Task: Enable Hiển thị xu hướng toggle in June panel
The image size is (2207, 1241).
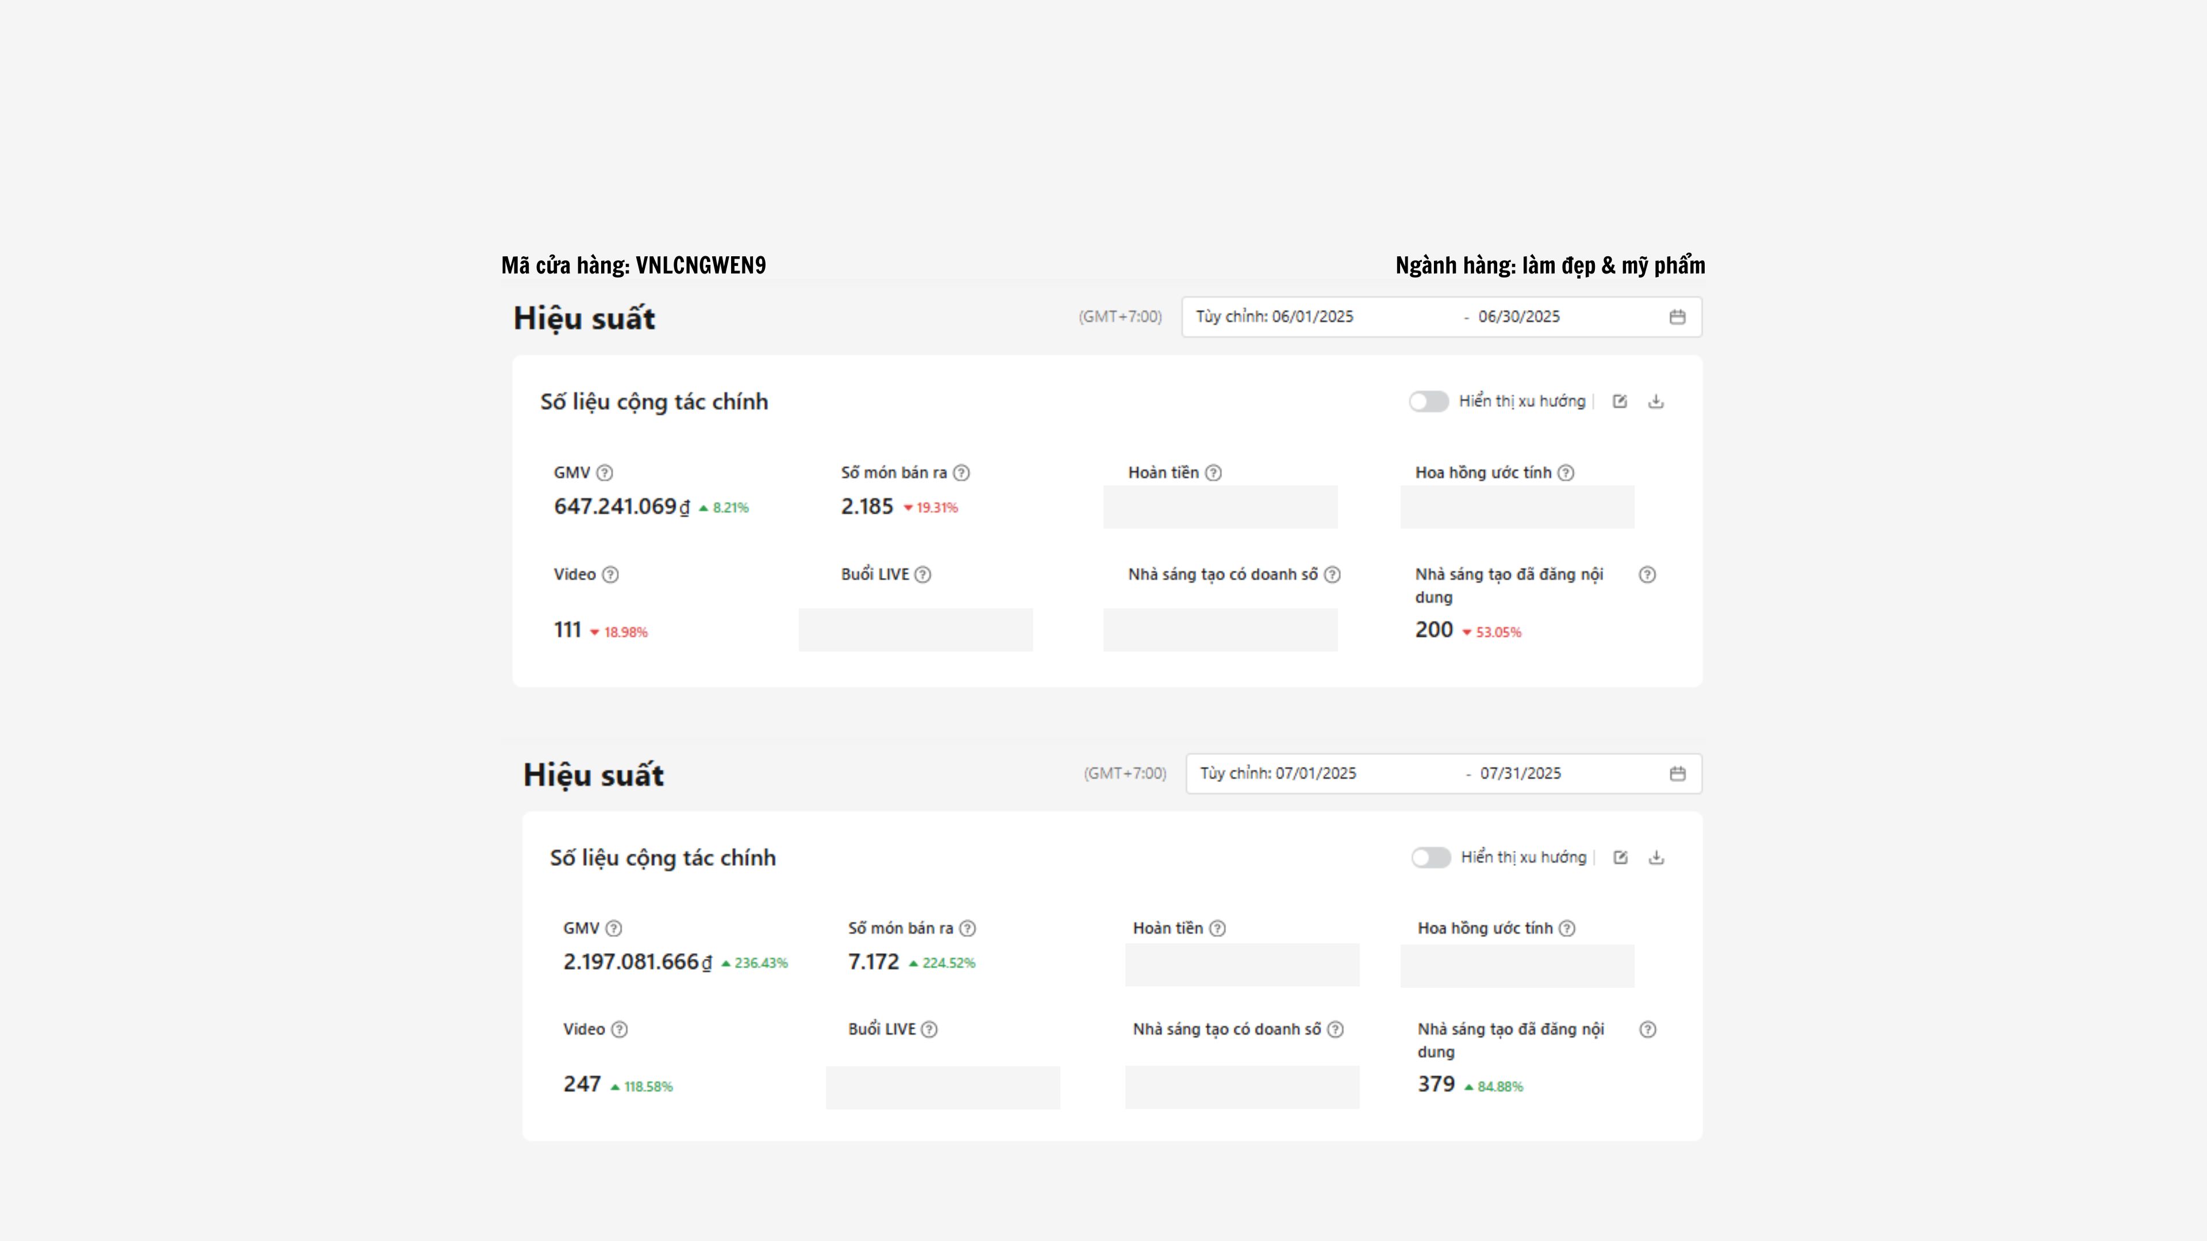Action: [x=1428, y=401]
